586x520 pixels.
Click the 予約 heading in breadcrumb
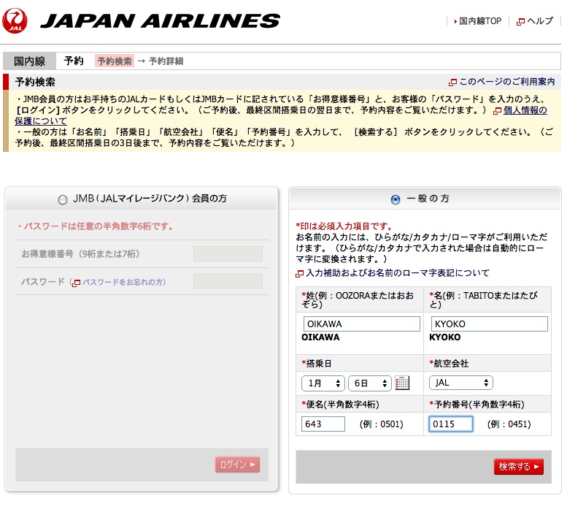coord(74,61)
